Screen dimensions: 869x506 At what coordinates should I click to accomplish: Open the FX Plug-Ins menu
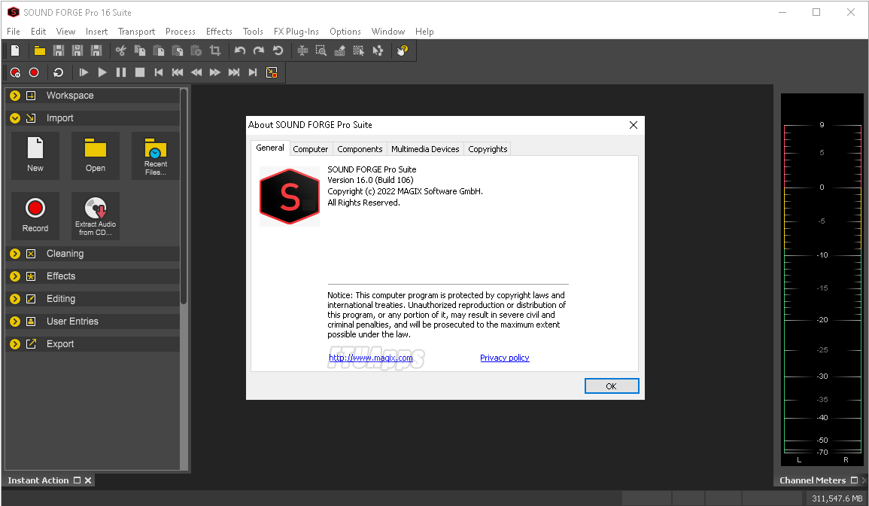[296, 32]
